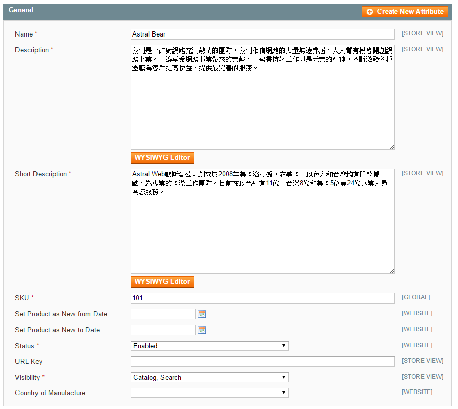458x409 pixels.
Task: Click the Set Product as New from Date field
Action: point(163,314)
